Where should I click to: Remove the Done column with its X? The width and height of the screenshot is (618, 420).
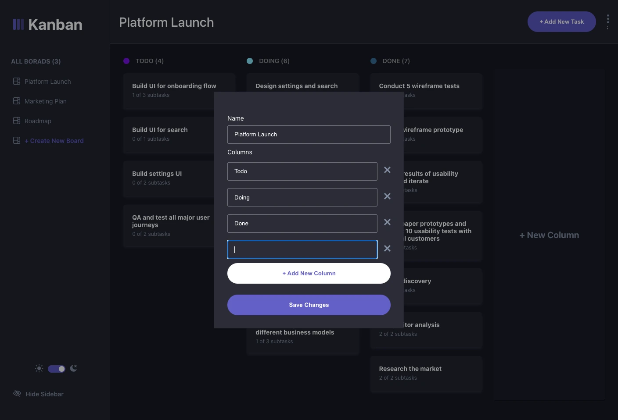point(387,222)
